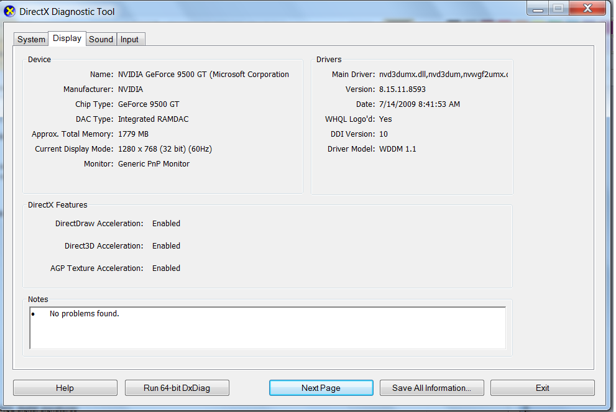Go to the Input tab
Viewport: 616px width, 412px height.
tap(130, 39)
